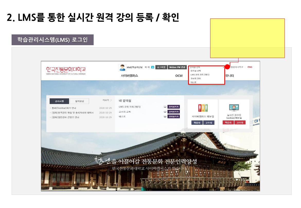Click the yellow annotation note box

tap(247, 38)
